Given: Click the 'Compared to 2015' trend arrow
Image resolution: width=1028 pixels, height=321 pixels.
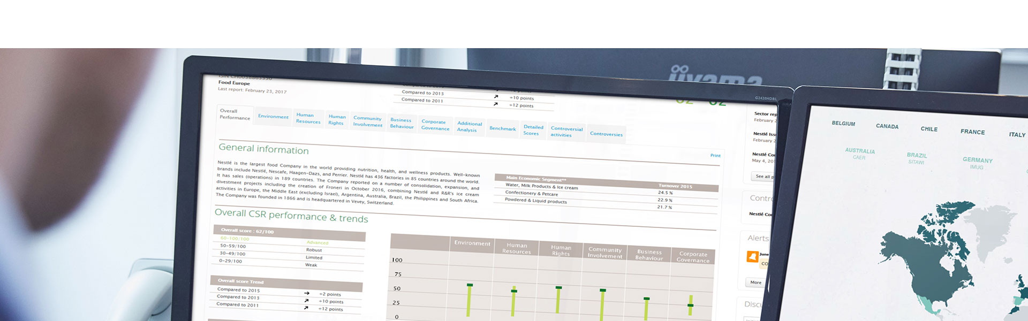Looking at the screenshot, I should (x=307, y=293).
